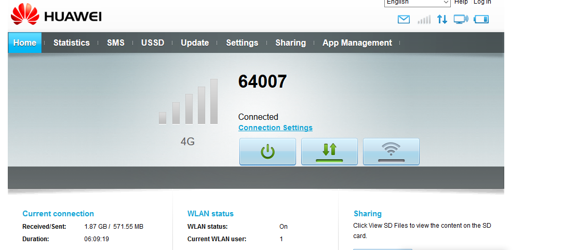This screenshot has width=564, height=250.
Task: Open the Home tab
Action: (25, 43)
